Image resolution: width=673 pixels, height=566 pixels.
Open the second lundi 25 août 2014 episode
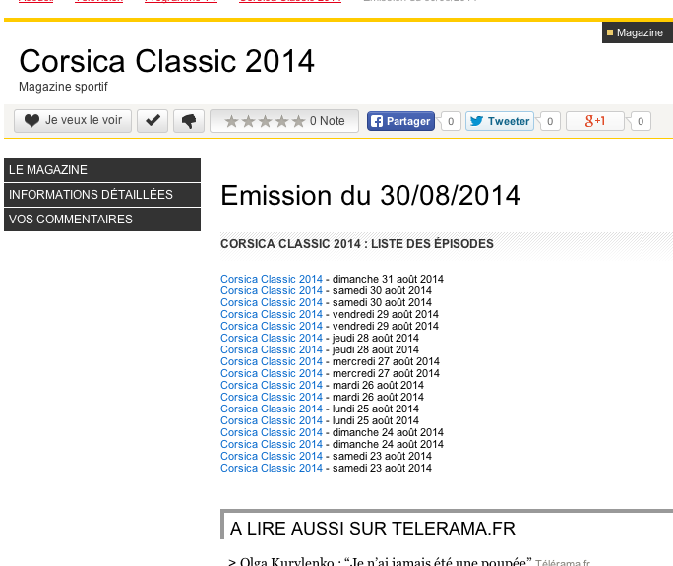coord(272,420)
